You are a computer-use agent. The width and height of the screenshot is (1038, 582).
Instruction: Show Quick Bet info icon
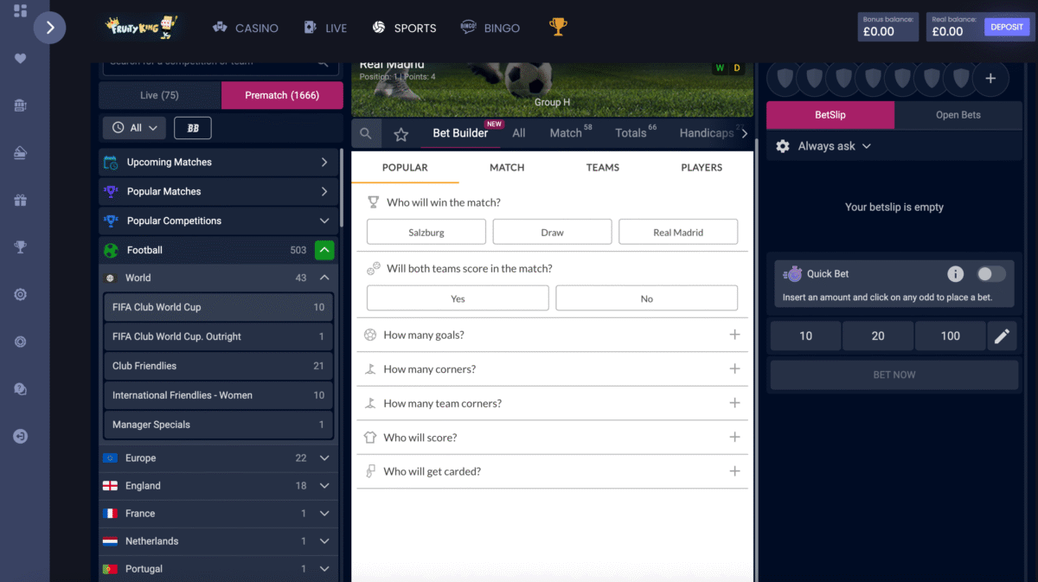(x=956, y=274)
